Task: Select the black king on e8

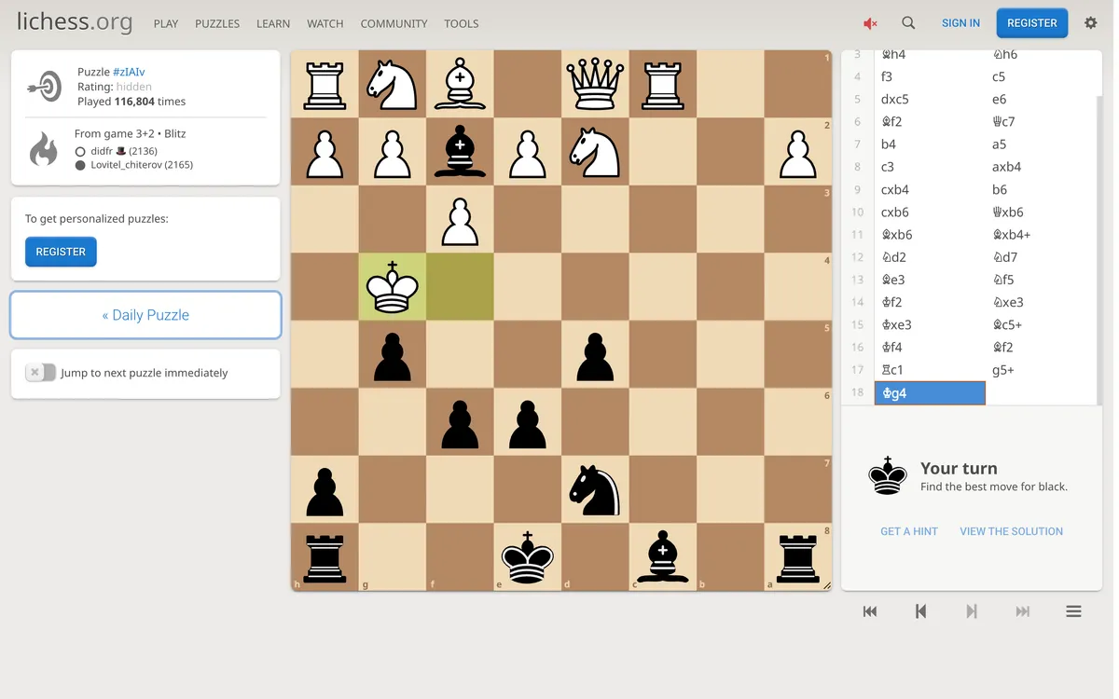Action: click(528, 556)
